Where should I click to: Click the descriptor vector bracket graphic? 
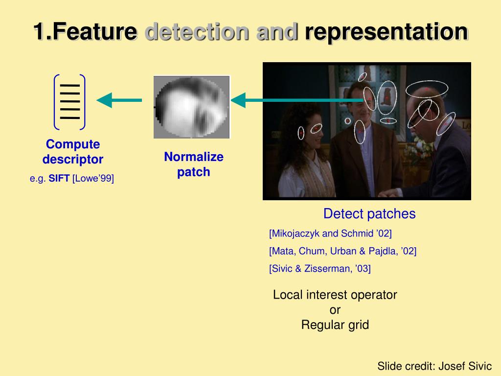(69, 102)
